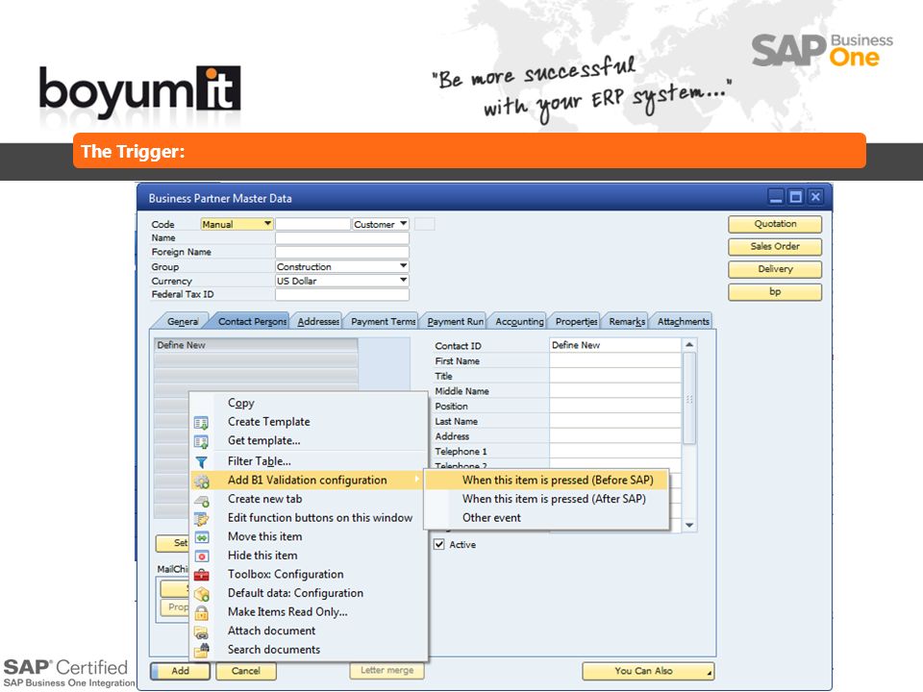Image resolution: width=923 pixels, height=692 pixels.
Task: Open the Customer type dropdown
Action: (403, 224)
